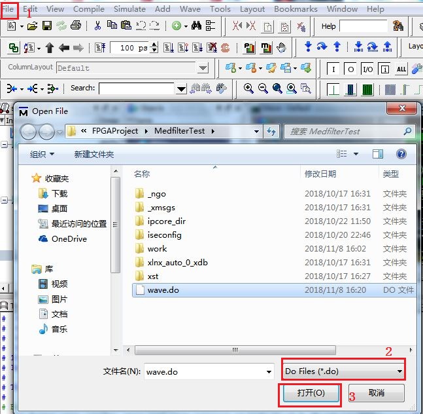Toggle the O output filter button
423x414 pixels.
[350, 69]
